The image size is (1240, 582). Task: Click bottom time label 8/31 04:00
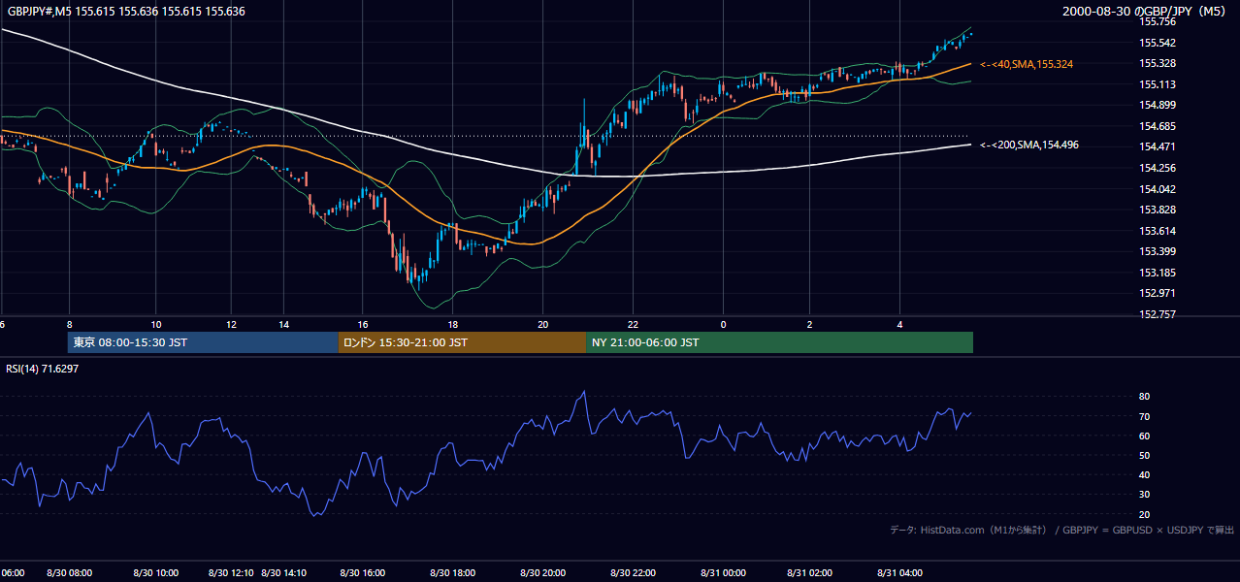click(899, 573)
